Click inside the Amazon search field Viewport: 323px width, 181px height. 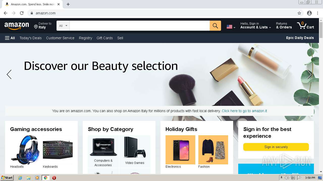point(140,26)
